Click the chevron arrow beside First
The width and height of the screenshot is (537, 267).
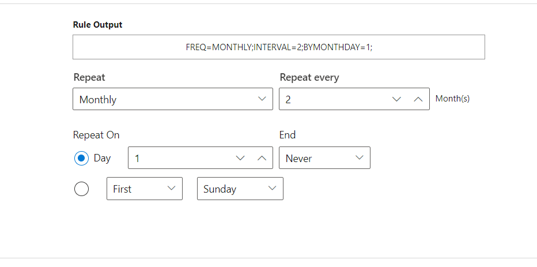coord(172,189)
